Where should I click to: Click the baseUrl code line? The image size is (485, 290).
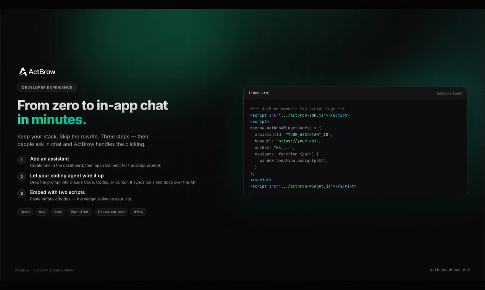pyautogui.click(x=288, y=141)
